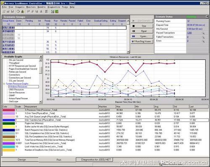
Task: Click the Save Scenario disk icon
Action: [12, 11]
